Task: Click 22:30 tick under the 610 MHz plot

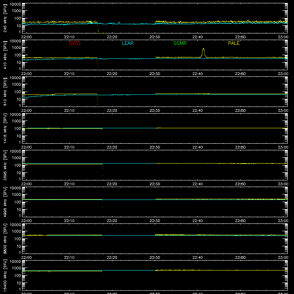Action: click(155, 111)
